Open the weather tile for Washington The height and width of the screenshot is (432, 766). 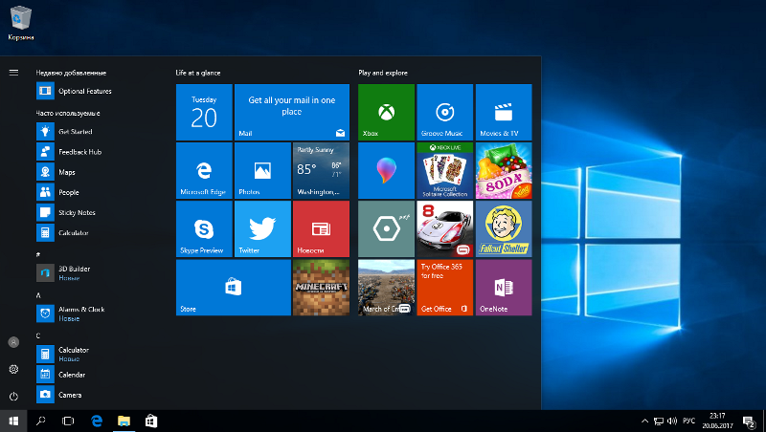(321, 171)
